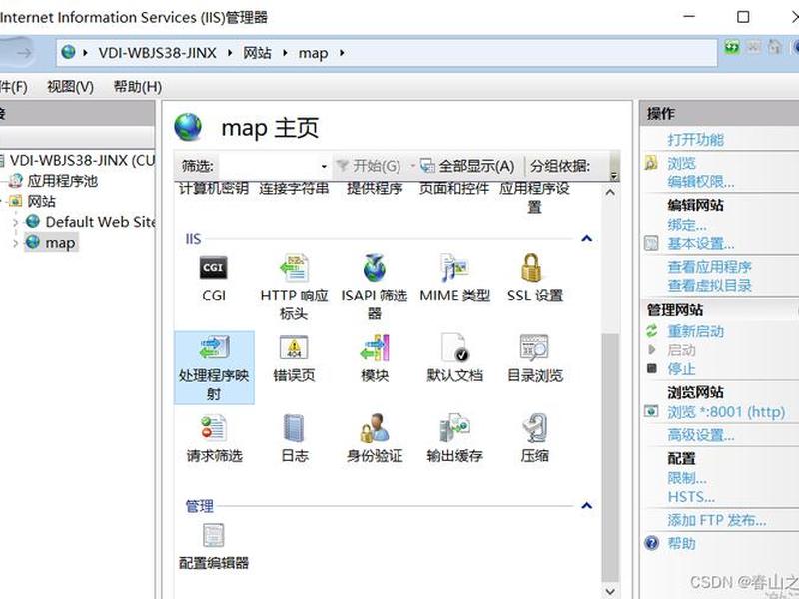Screen dimensions: 799x599
Task: Select the map site in tree
Action: 60,243
